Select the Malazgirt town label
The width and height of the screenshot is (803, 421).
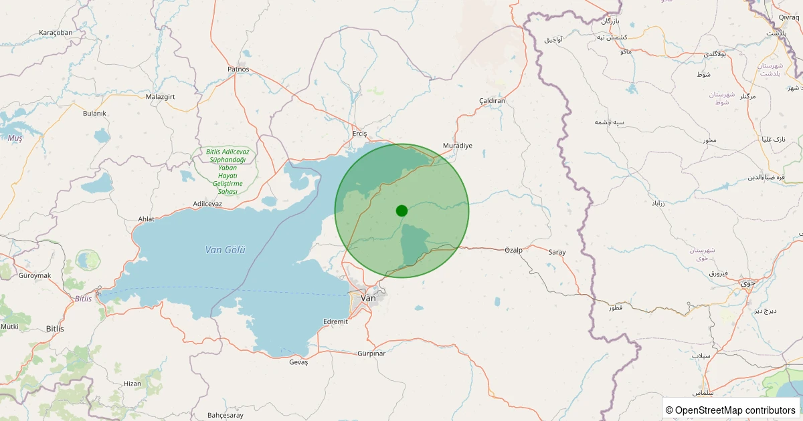tap(160, 97)
